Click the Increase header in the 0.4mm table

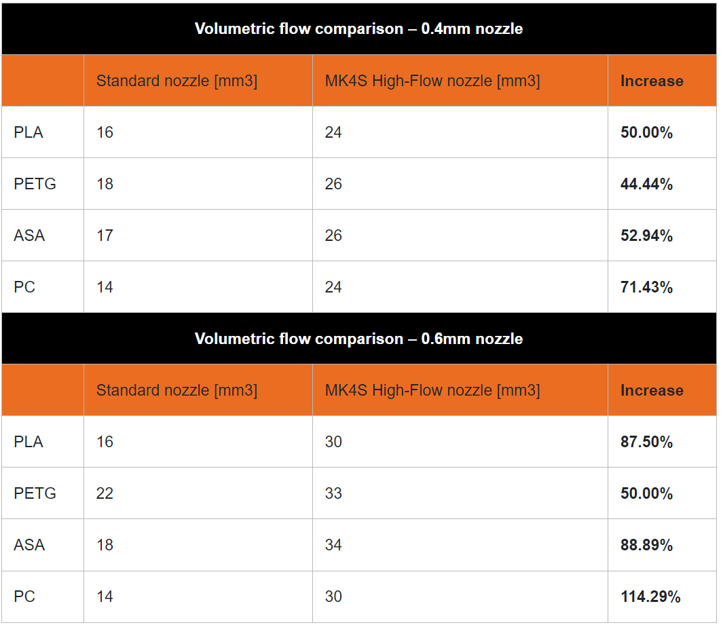pos(652,81)
